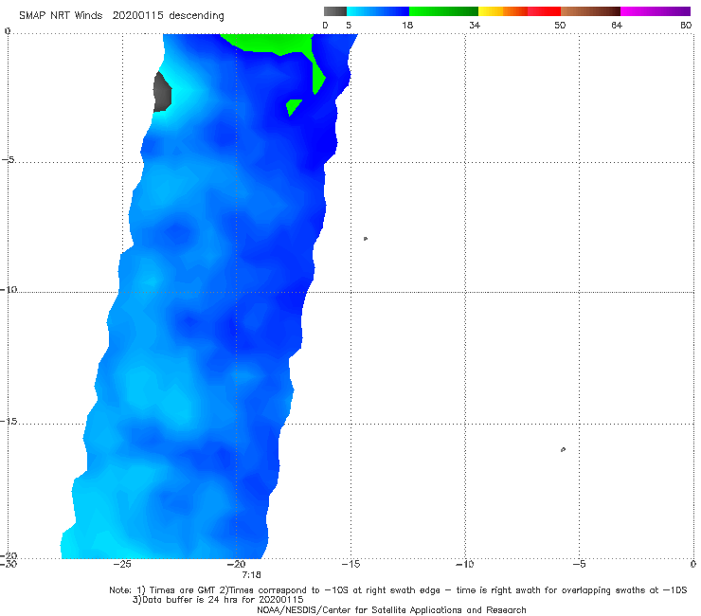Image resolution: width=701 pixels, height=616 pixels.
Task: Click the brown 50-64 color bar segment
Action: coord(590,11)
